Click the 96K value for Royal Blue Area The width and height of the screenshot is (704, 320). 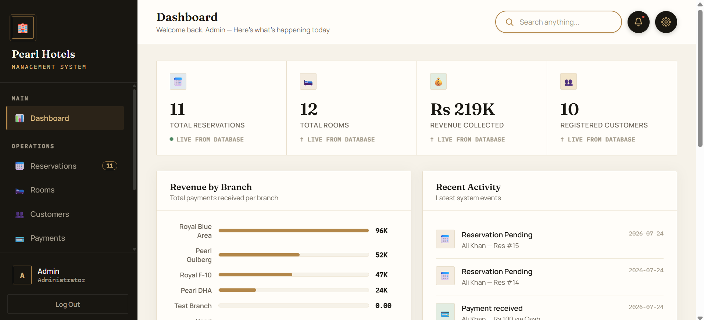click(381, 231)
